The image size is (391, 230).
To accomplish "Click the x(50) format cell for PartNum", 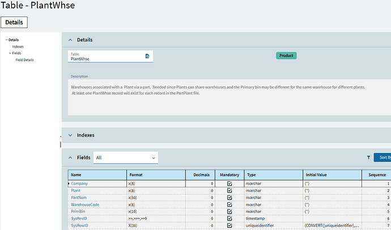I will point(156,197).
